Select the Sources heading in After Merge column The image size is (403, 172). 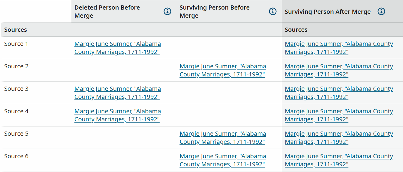tap(296, 30)
